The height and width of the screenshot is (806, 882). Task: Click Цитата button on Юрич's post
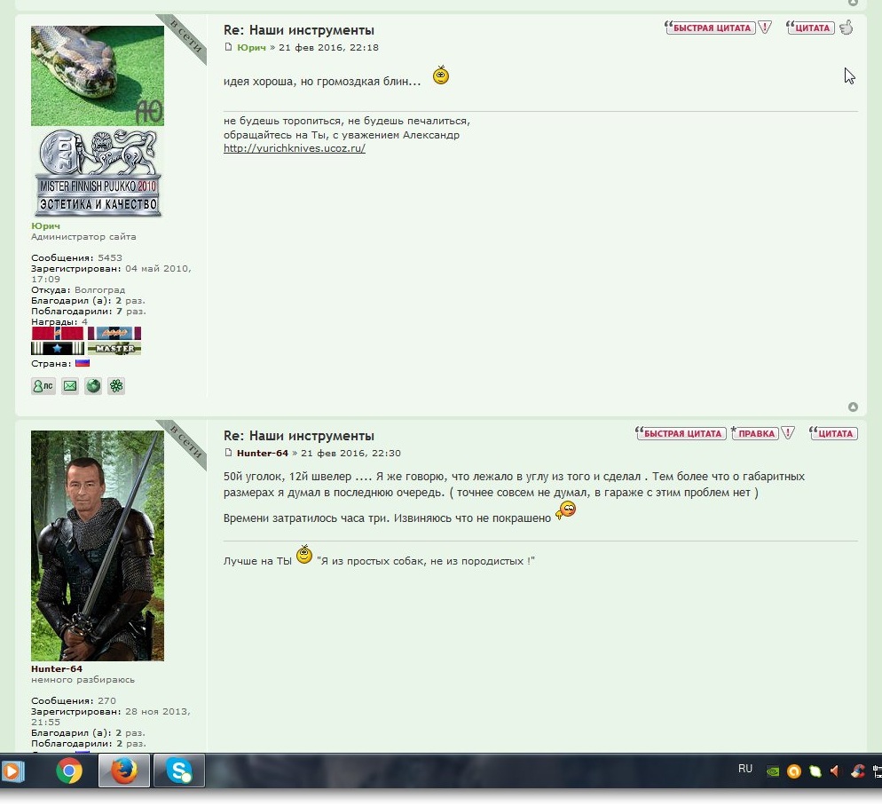[810, 28]
